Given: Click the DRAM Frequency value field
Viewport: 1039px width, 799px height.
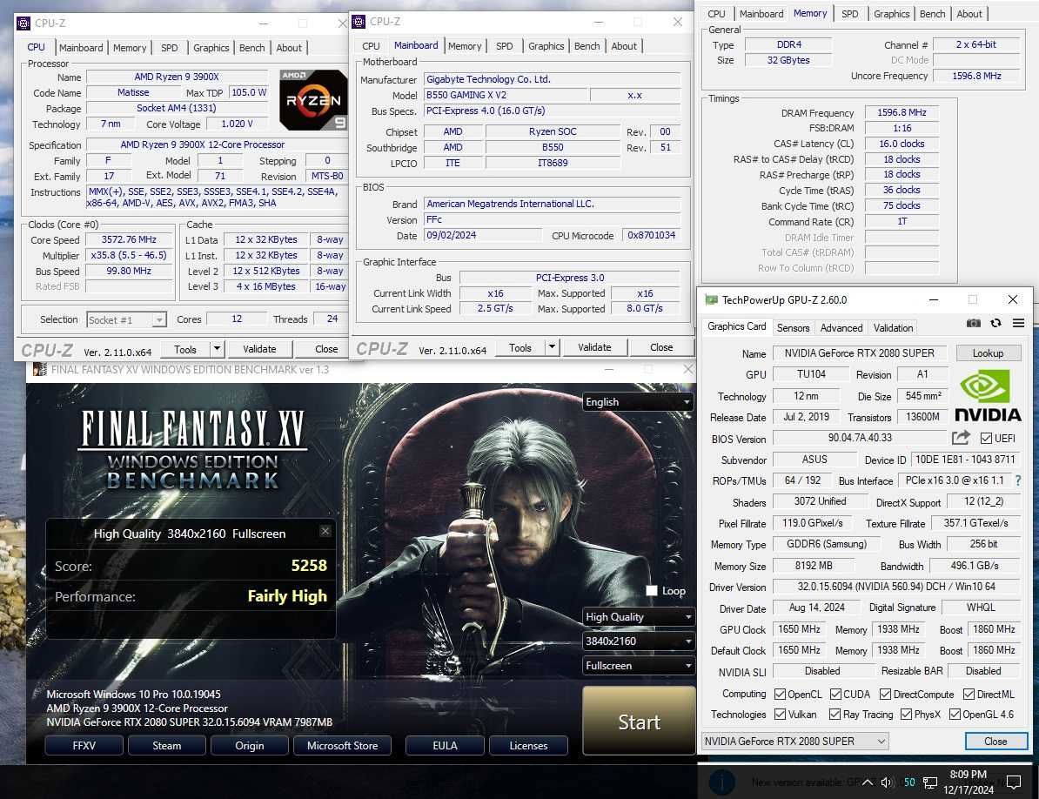Looking at the screenshot, I should (902, 112).
